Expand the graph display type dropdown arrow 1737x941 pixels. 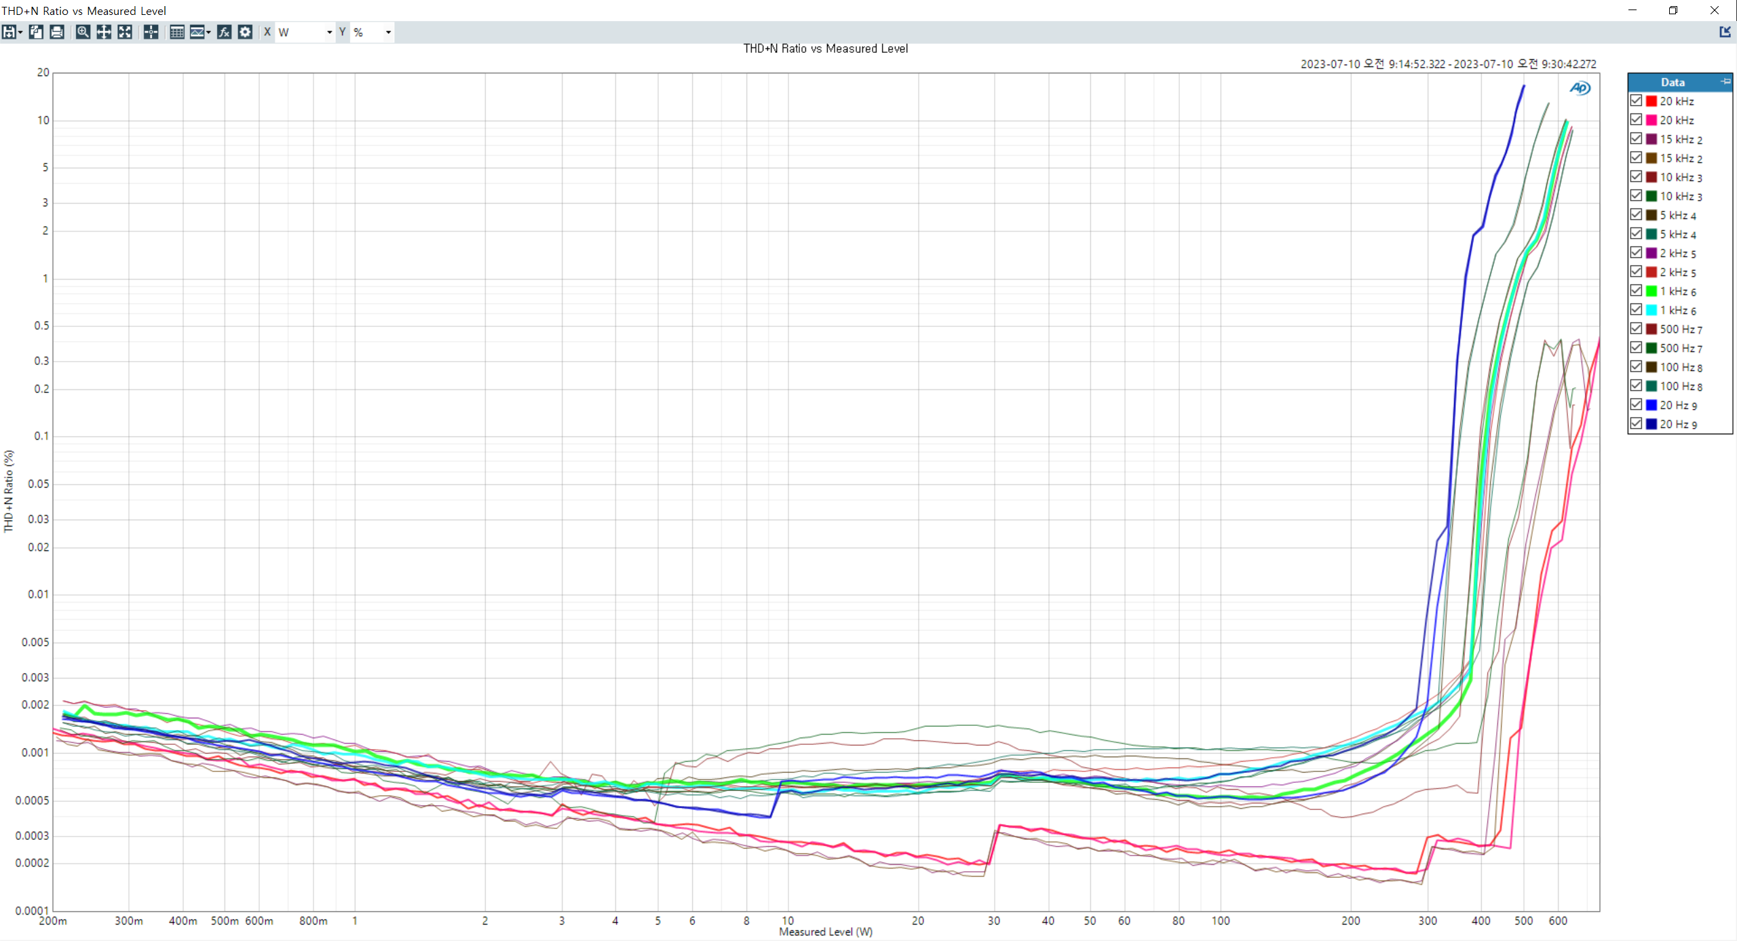(208, 32)
